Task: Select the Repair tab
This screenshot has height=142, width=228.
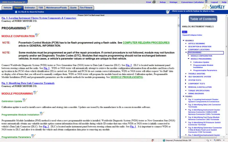Action: (x=18, y=8)
